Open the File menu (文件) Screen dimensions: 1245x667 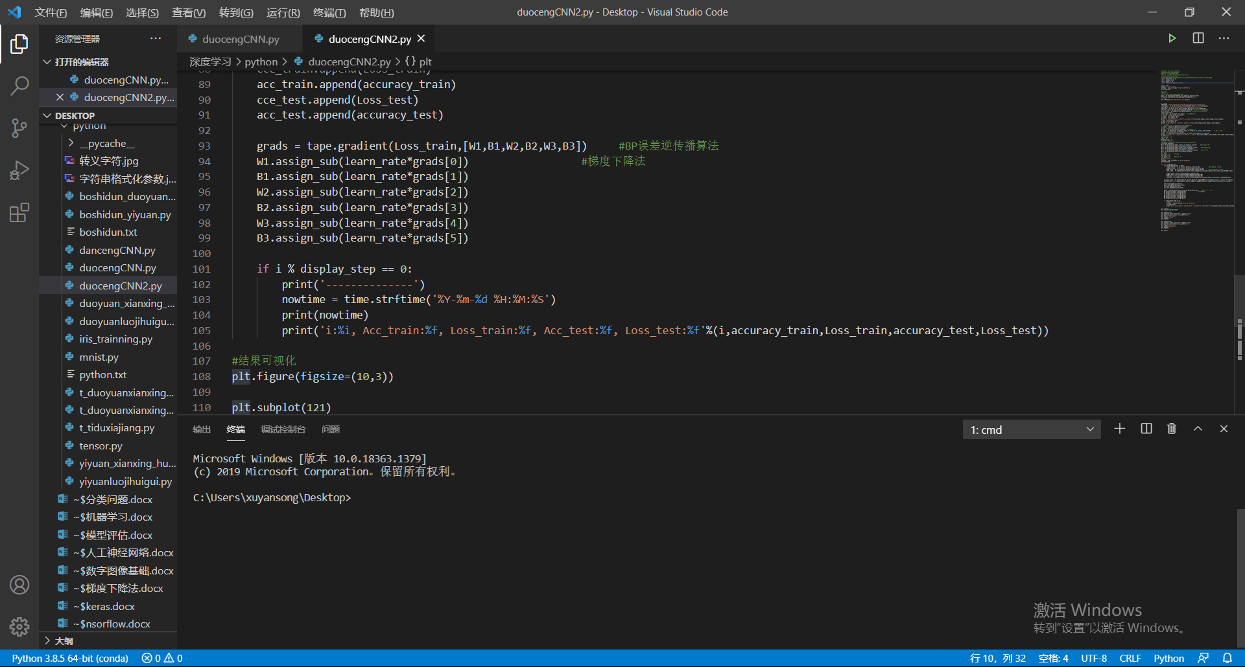pyautogui.click(x=51, y=12)
